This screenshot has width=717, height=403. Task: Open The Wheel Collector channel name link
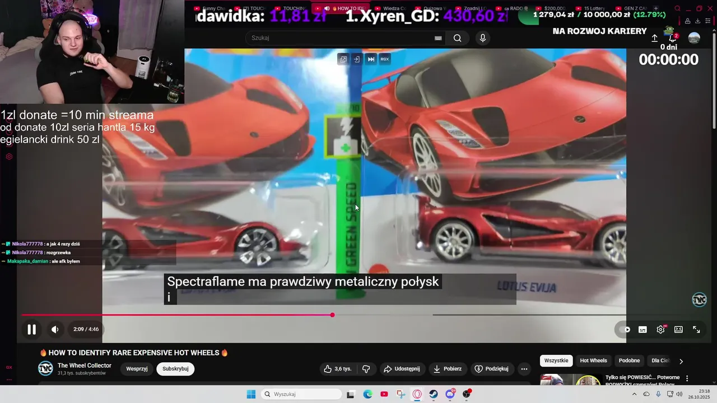pyautogui.click(x=85, y=365)
